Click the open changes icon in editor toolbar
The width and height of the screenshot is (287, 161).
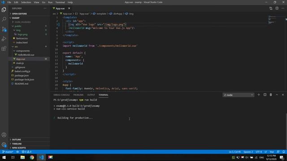tap(271, 8)
